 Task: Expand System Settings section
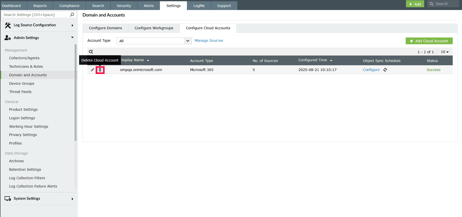[72, 199]
